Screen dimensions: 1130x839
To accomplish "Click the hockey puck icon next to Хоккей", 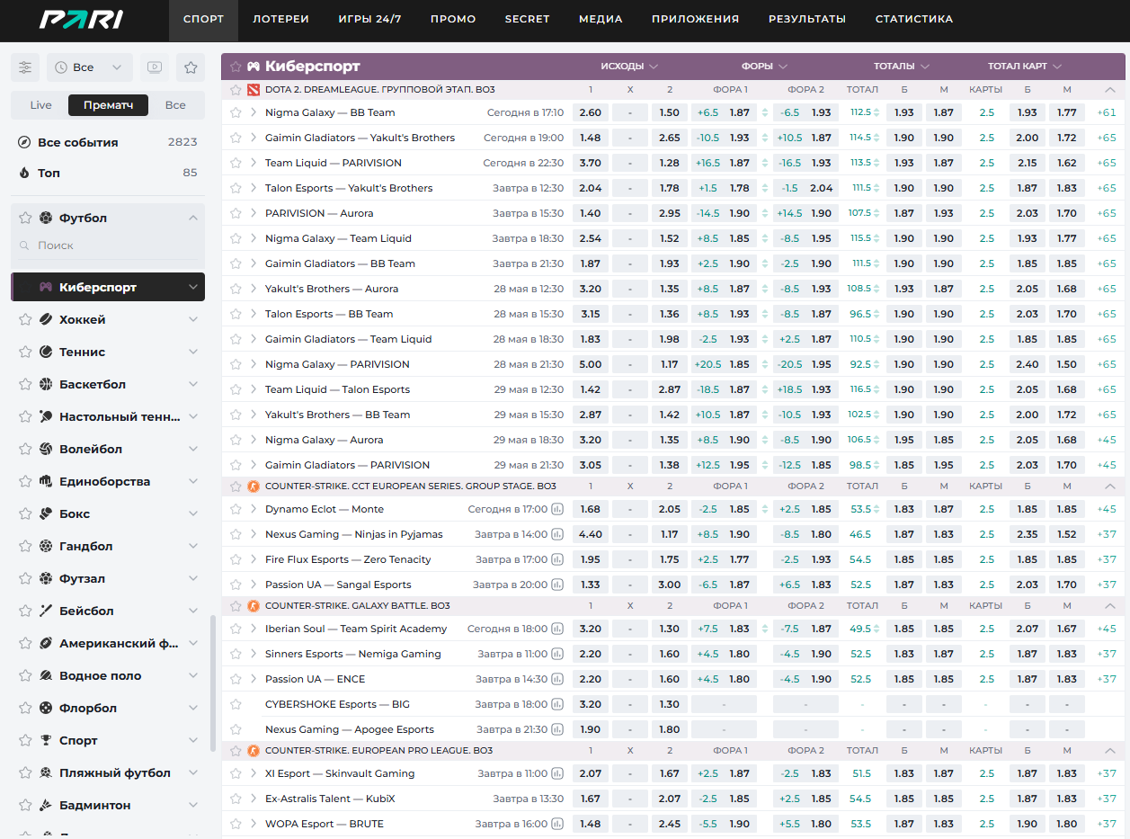I will tap(46, 319).
